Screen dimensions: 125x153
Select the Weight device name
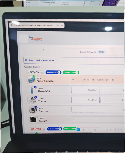point(43,121)
